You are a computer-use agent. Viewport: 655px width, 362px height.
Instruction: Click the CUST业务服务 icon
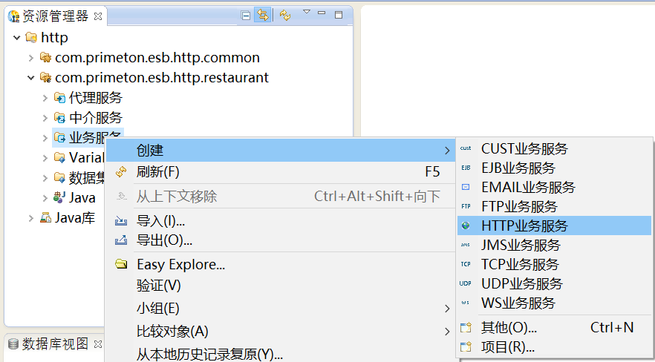[466, 148]
